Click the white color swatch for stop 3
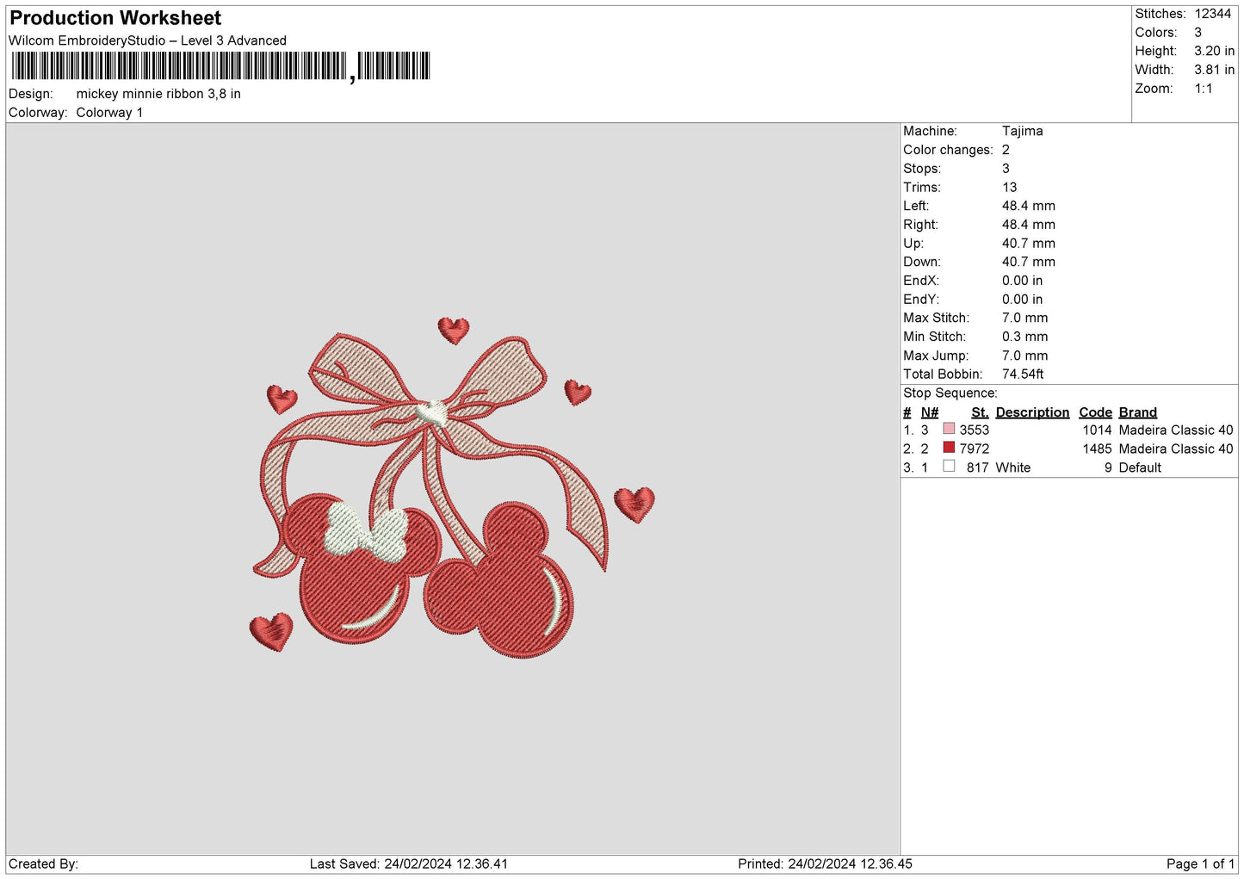Viewport: 1244px width, 879px height. pyautogui.click(x=949, y=467)
